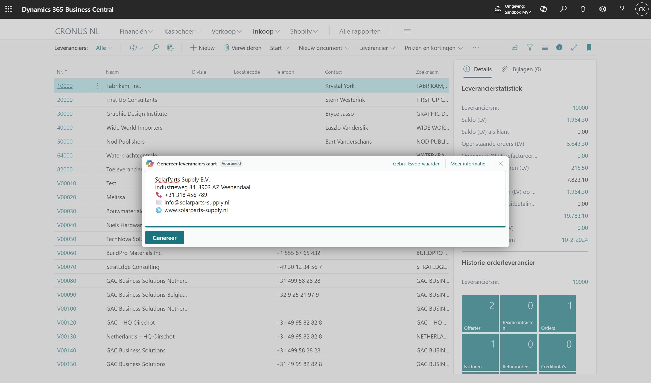The width and height of the screenshot is (651, 383).
Task: Click the Genereer button
Action: tap(164, 238)
